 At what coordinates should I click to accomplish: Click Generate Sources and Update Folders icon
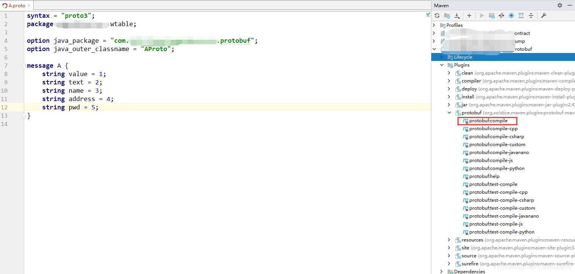click(447, 16)
